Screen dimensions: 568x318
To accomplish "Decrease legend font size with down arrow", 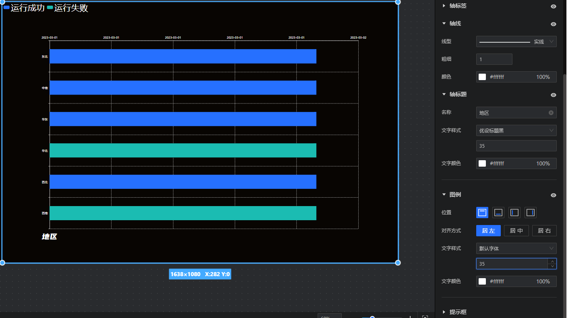I will 552,266.
